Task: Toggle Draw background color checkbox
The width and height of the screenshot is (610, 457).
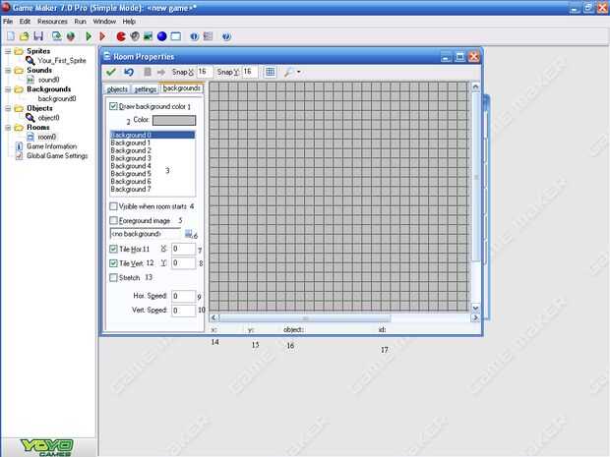Action: tap(113, 106)
